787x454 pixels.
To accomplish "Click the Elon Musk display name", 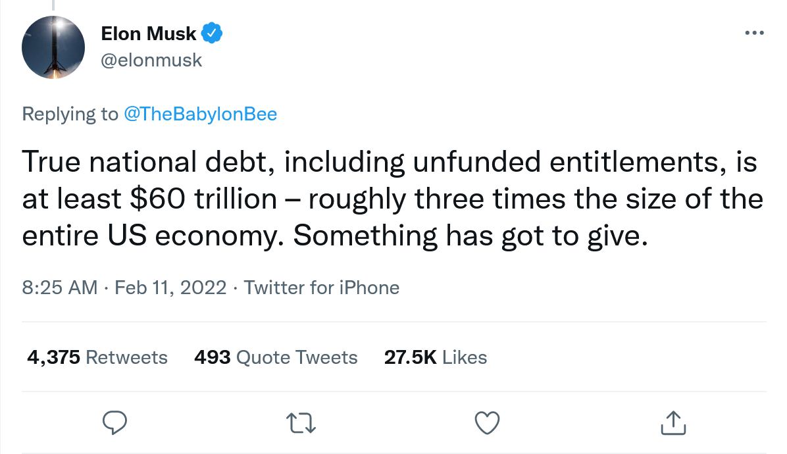I will click(x=148, y=33).
